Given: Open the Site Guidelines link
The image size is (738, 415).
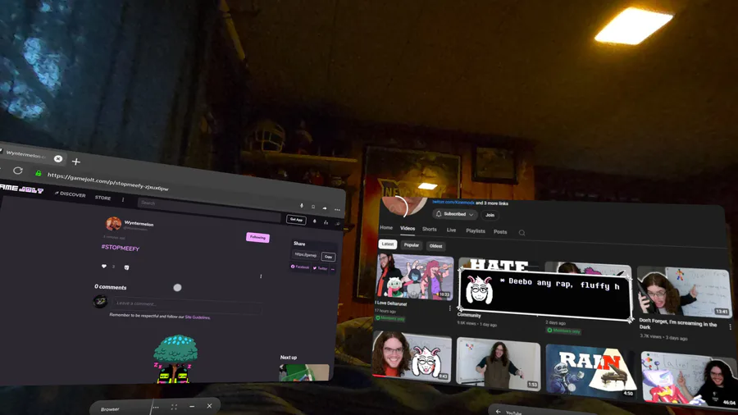Looking at the screenshot, I should coord(197,317).
